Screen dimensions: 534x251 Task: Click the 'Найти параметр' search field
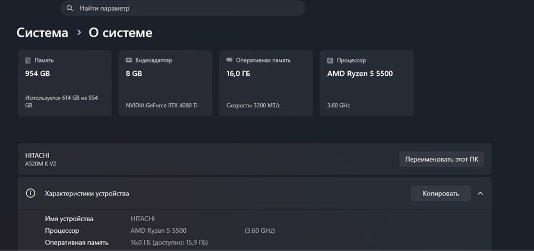(187, 9)
